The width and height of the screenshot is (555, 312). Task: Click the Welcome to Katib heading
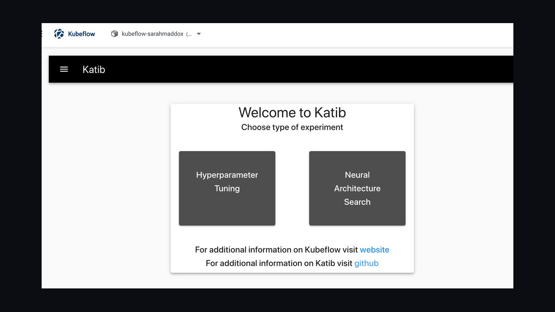tap(292, 112)
